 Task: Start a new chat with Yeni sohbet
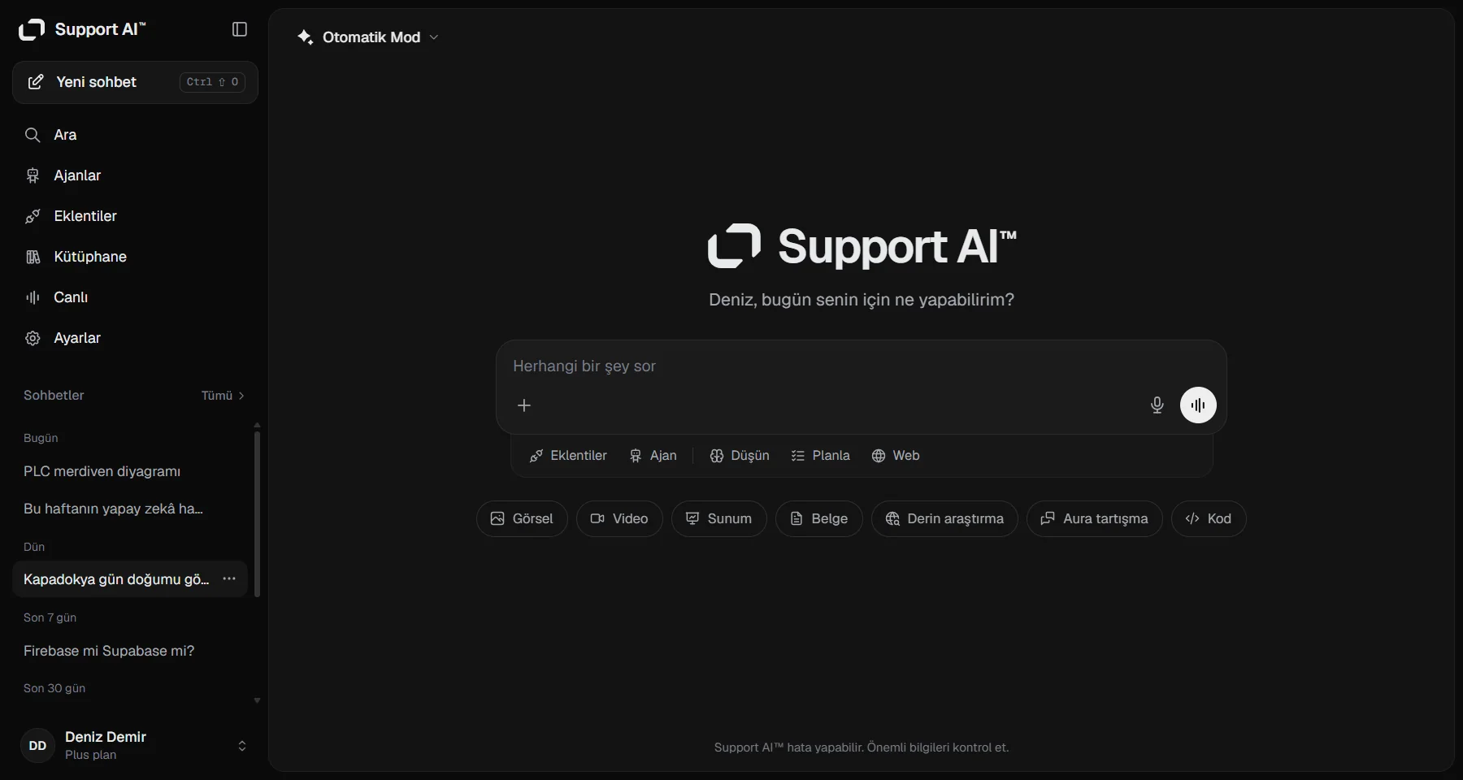135,82
